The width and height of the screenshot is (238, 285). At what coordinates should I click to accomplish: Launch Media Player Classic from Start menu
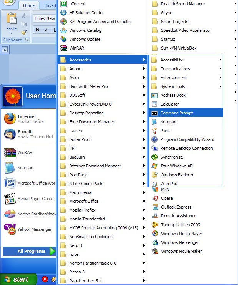29,199
